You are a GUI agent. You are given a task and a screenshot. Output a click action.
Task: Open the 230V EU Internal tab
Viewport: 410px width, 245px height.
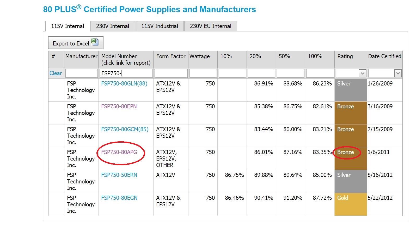click(210, 26)
